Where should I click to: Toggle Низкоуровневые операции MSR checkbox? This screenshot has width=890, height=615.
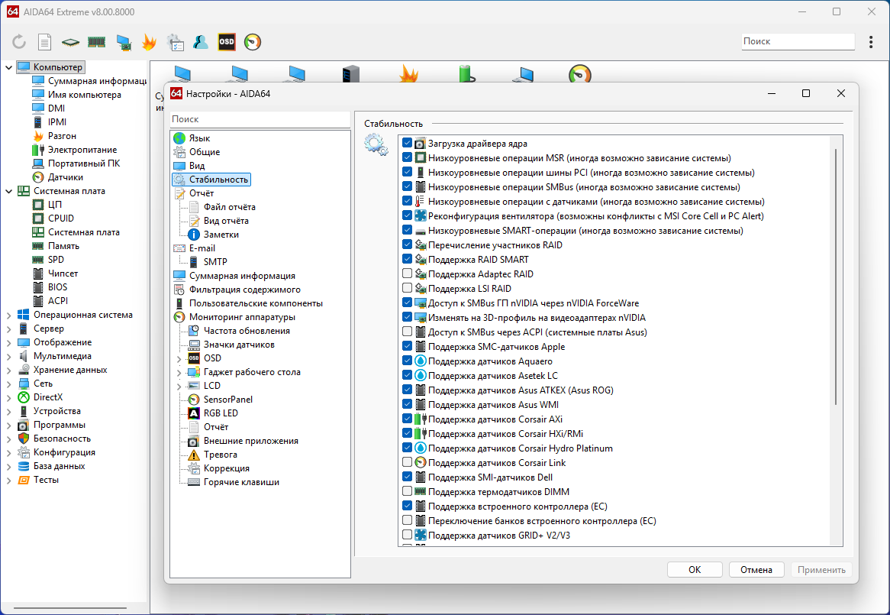coord(407,157)
